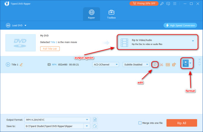
Task: Click the Rip All button
Action: pyautogui.click(x=182, y=123)
